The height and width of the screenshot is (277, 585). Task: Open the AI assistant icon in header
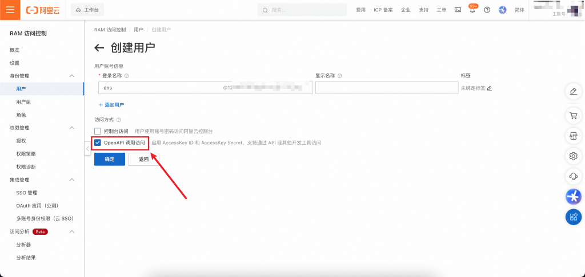tap(503, 10)
